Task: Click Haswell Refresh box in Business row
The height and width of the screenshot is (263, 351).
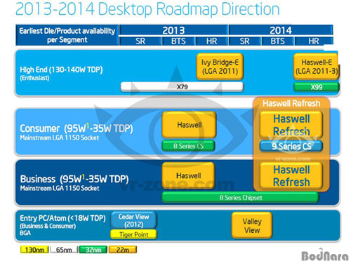Action: coord(291,176)
